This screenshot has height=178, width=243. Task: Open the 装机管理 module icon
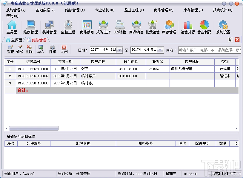(49, 26)
